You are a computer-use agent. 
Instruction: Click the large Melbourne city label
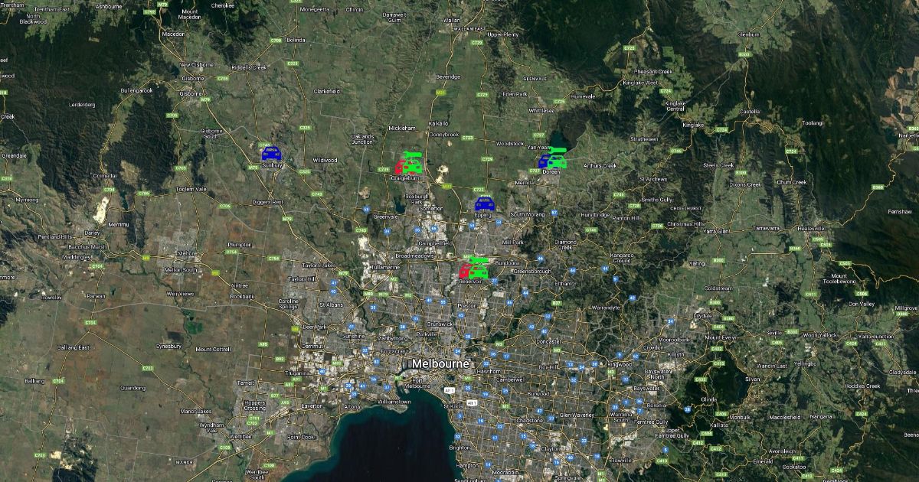(440, 363)
